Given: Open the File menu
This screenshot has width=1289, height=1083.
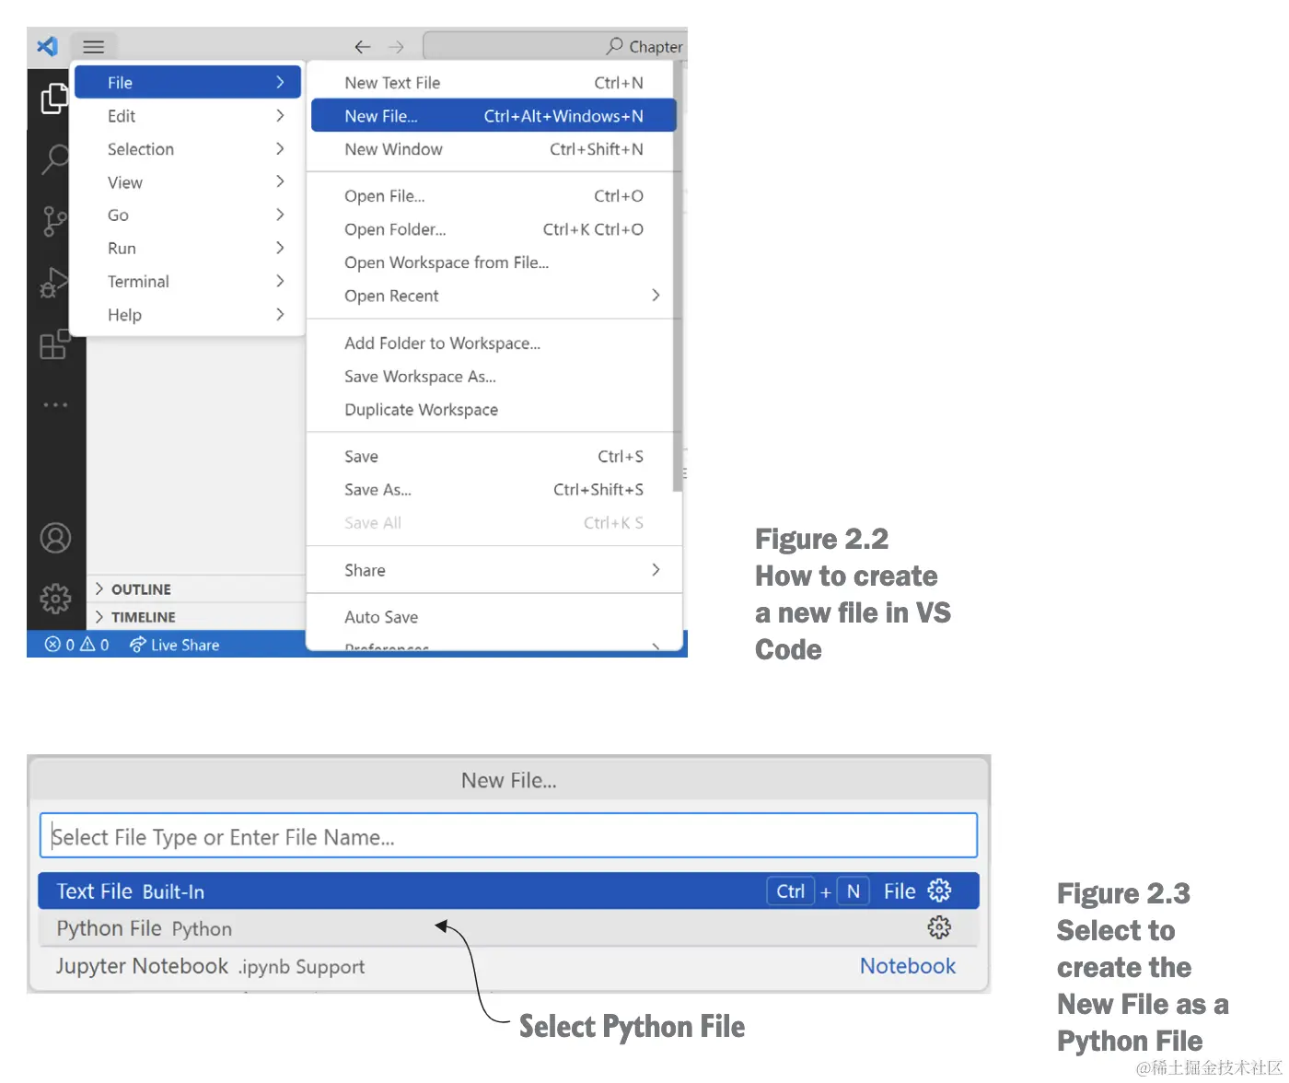Looking at the screenshot, I should coord(188,83).
